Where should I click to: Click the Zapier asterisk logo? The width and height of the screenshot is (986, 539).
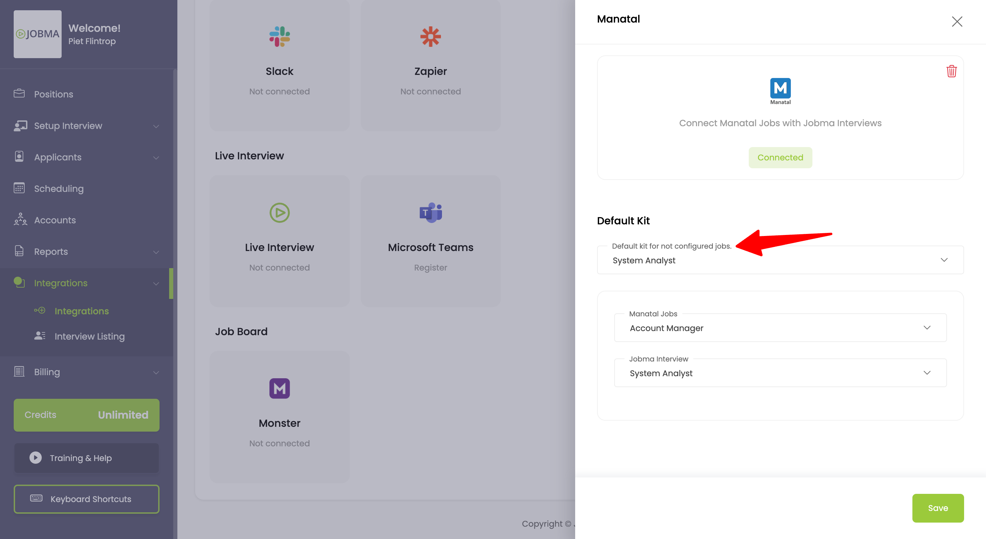coord(431,37)
